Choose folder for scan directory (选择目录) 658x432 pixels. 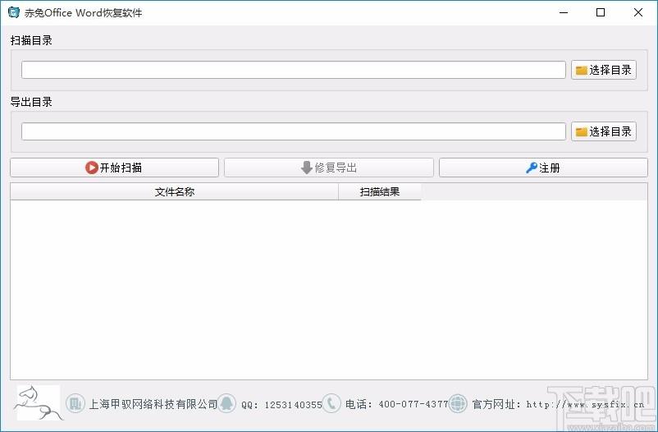point(604,70)
